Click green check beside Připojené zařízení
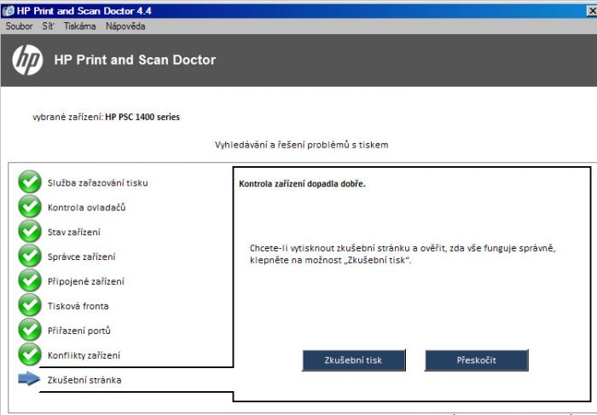This screenshot has width=597, height=415. point(30,280)
